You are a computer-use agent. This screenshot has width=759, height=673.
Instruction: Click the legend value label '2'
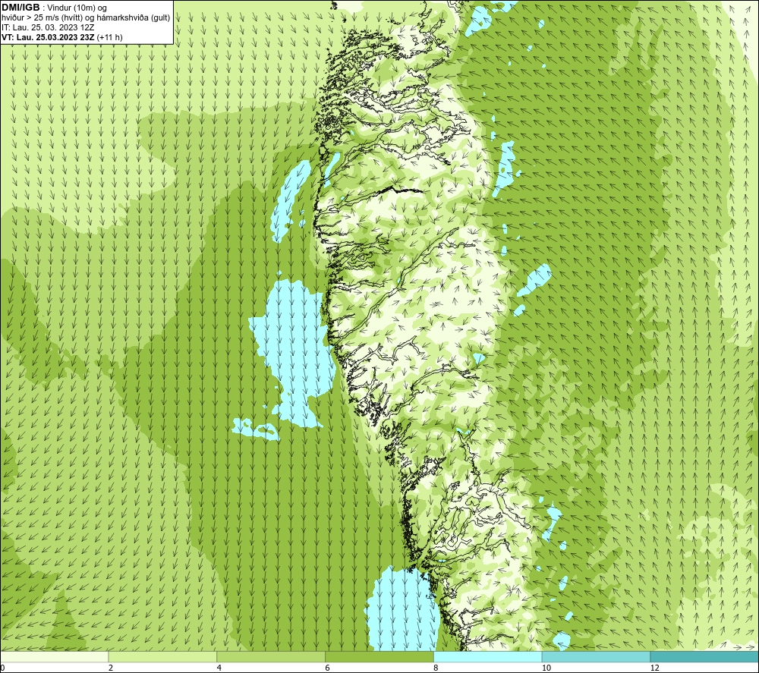click(x=111, y=668)
